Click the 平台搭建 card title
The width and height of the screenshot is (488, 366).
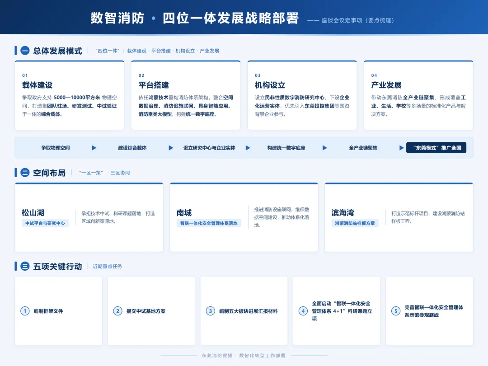(154, 85)
